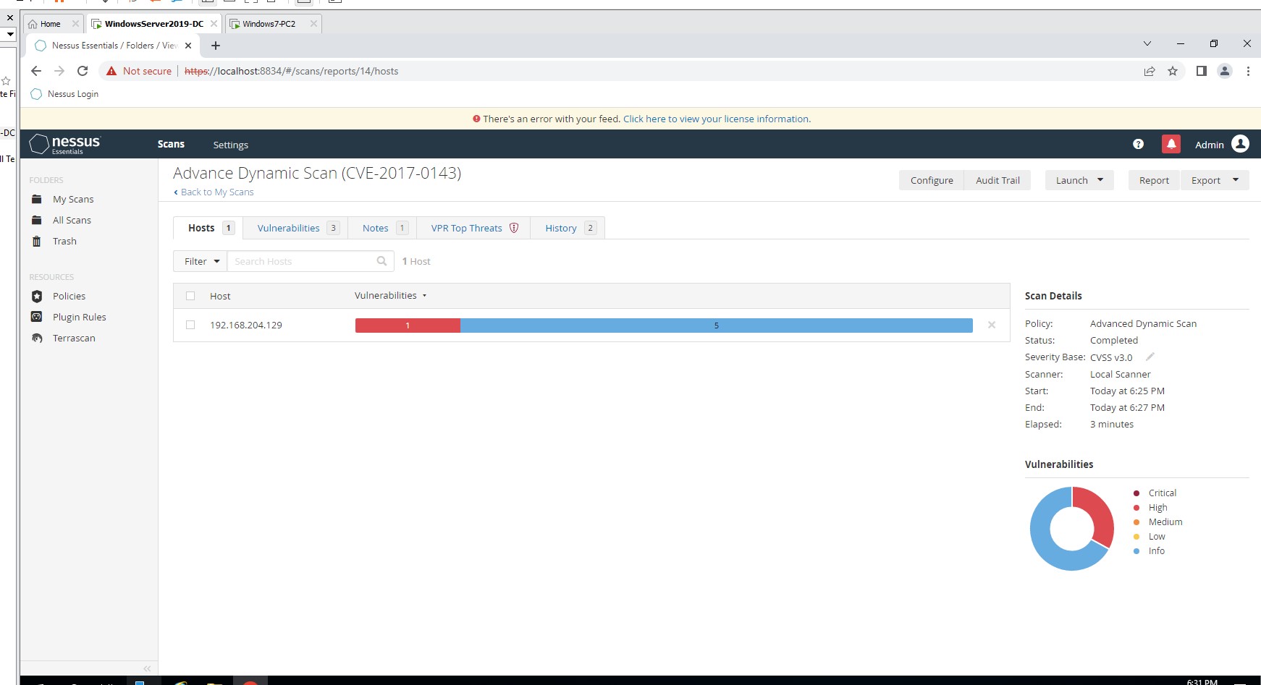
Task: Sort by Vulnerabilities column header
Action: tap(390, 295)
